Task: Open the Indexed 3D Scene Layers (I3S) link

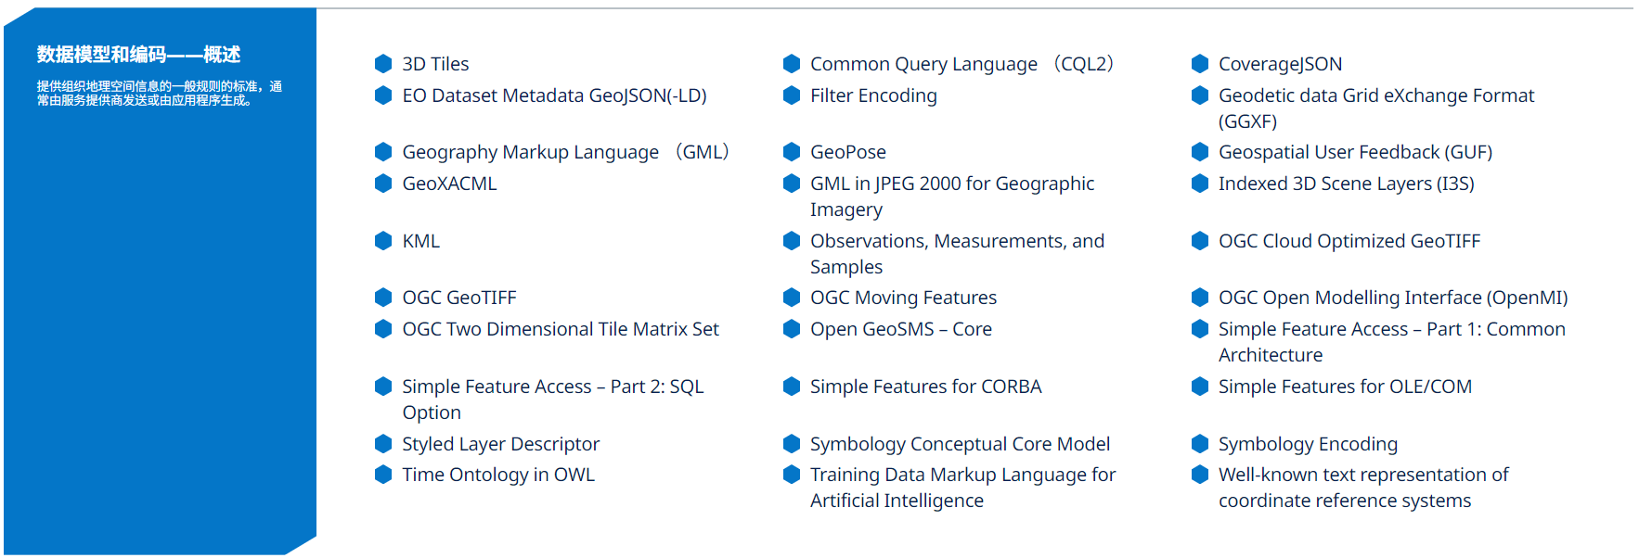Action: click(x=1346, y=184)
